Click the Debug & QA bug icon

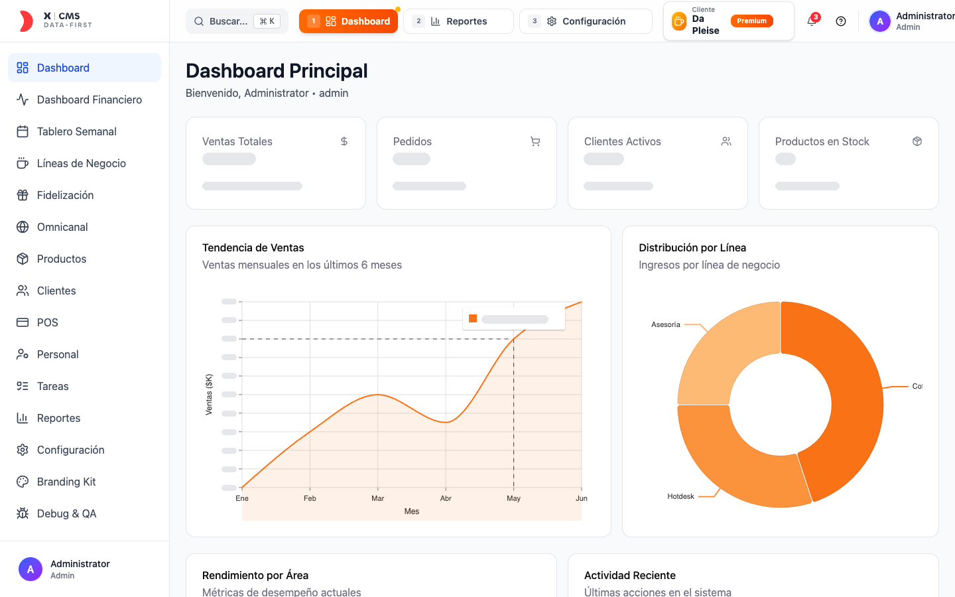23,513
